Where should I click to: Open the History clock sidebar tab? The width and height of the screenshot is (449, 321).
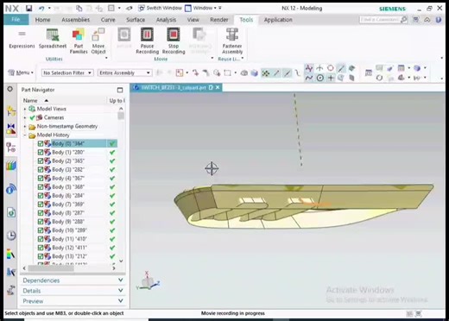click(x=11, y=236)
